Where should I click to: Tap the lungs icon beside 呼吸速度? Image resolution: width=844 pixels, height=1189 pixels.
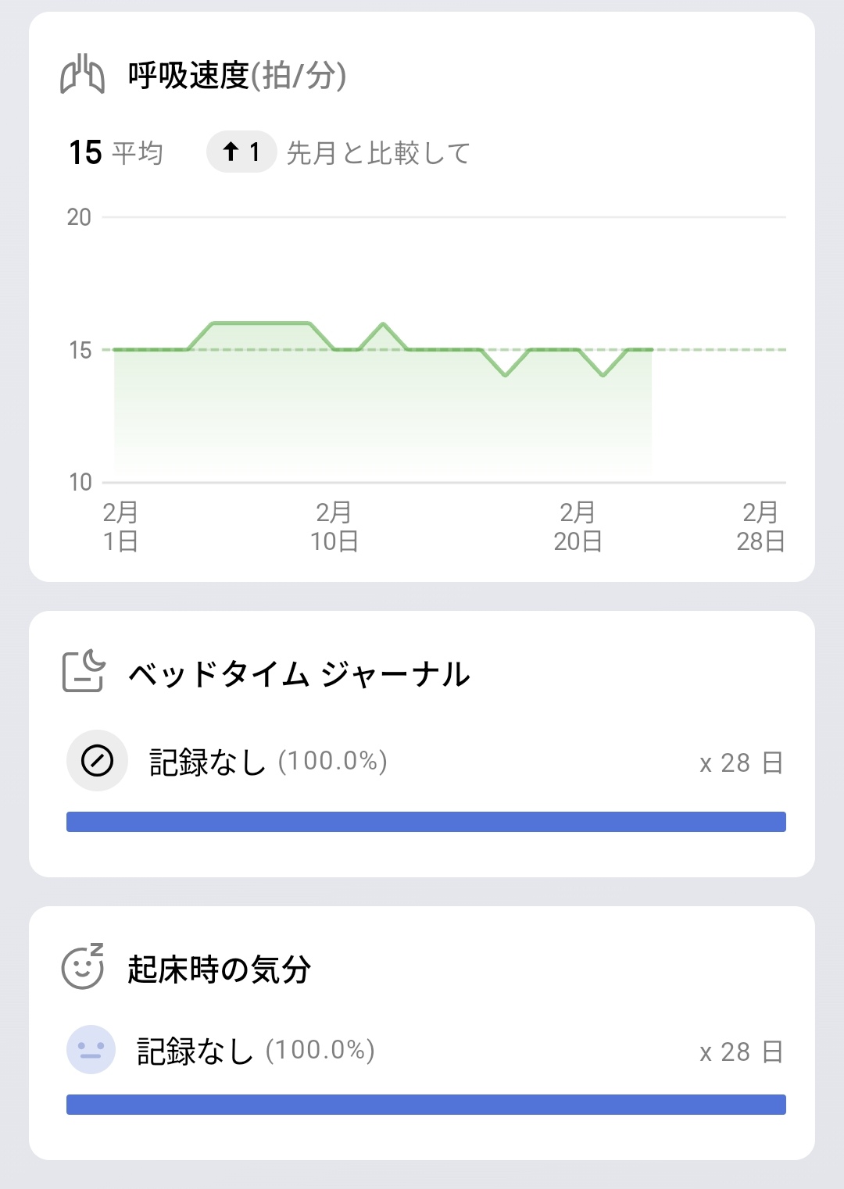point(82,75)
